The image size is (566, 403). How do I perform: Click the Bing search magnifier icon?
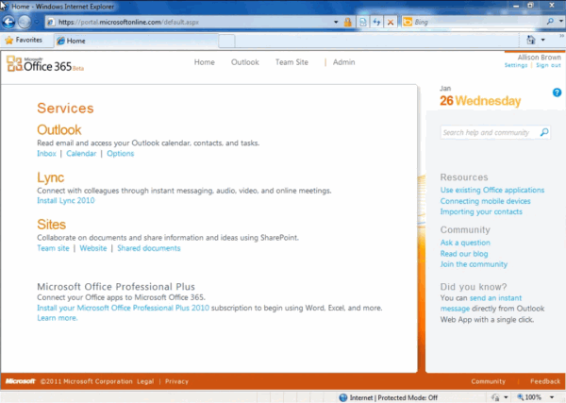550,22
